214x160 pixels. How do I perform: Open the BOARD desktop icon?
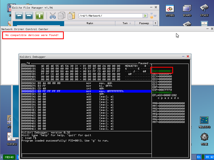(187, 11)
